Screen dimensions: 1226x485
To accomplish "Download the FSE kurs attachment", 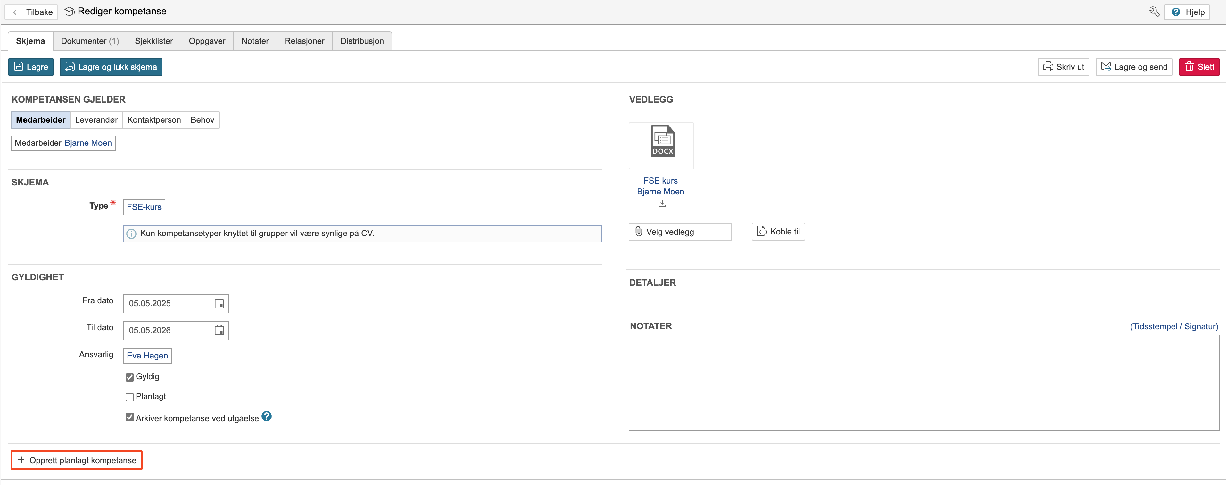I will coord(662,203).
